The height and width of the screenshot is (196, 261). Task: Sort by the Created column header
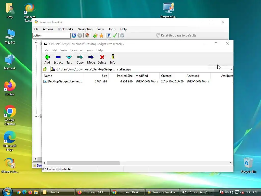pos(172,76)
